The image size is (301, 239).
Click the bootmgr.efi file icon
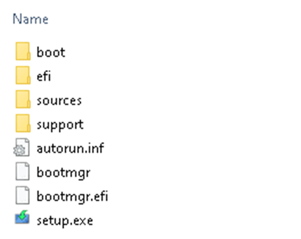click(x=23, y=196)
